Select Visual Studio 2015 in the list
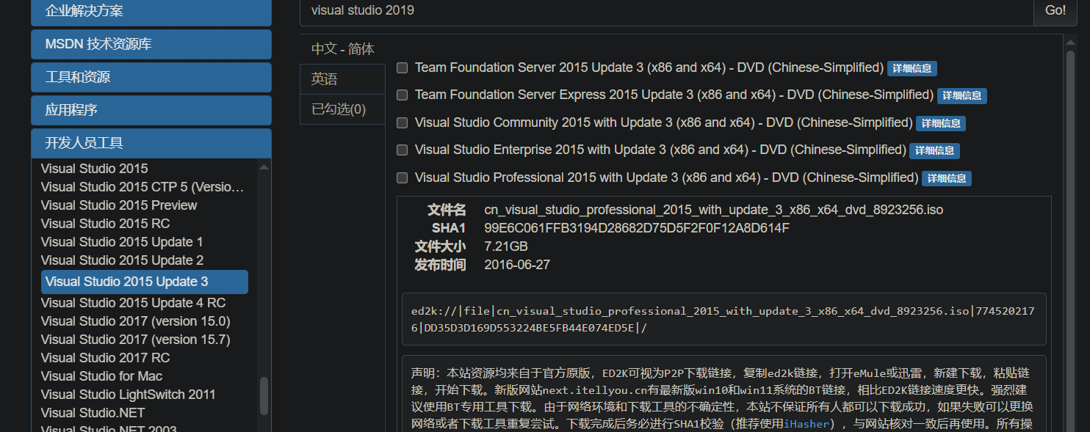The height and width of the screenshot is (432, 1090). click(x=94, y=169)
